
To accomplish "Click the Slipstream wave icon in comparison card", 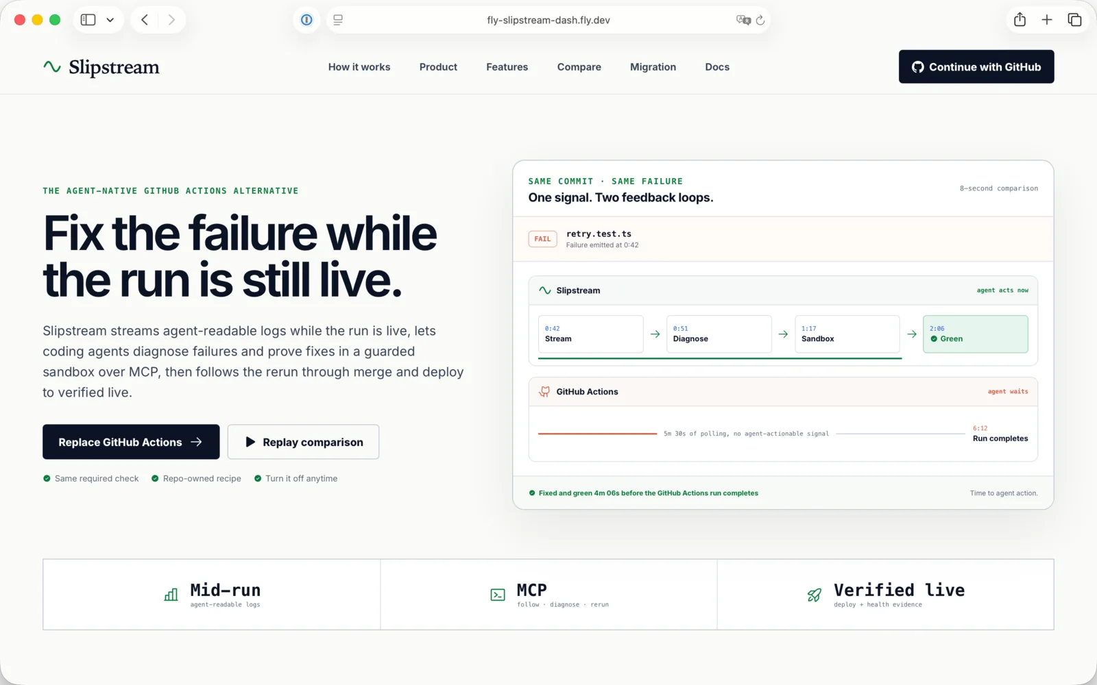I will click(545, 290).
